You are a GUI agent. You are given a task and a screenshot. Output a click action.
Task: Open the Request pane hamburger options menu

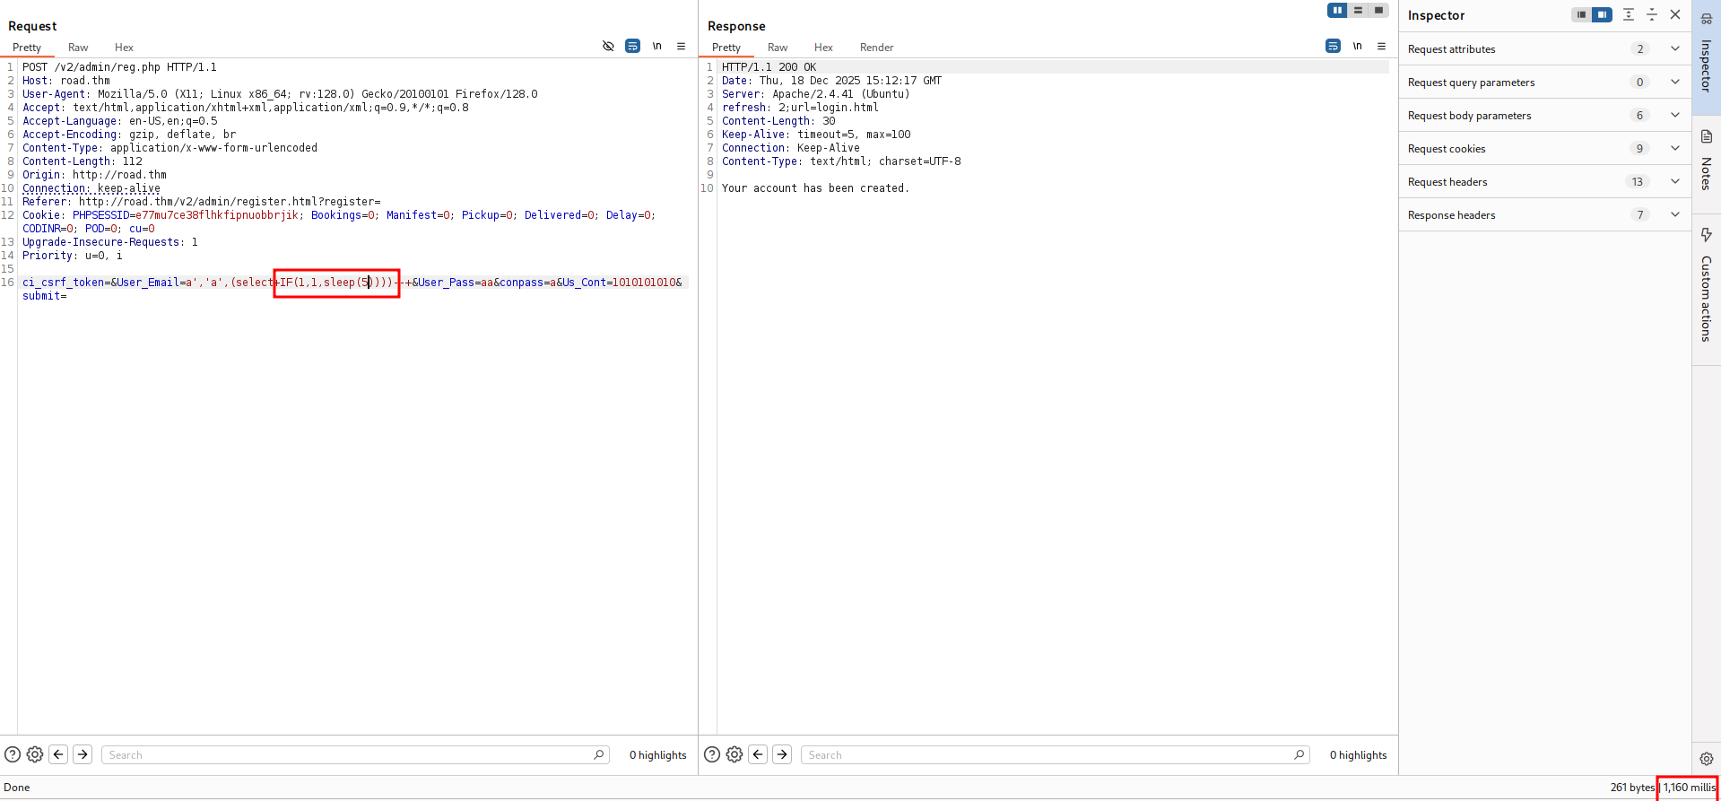click(681, 47)
